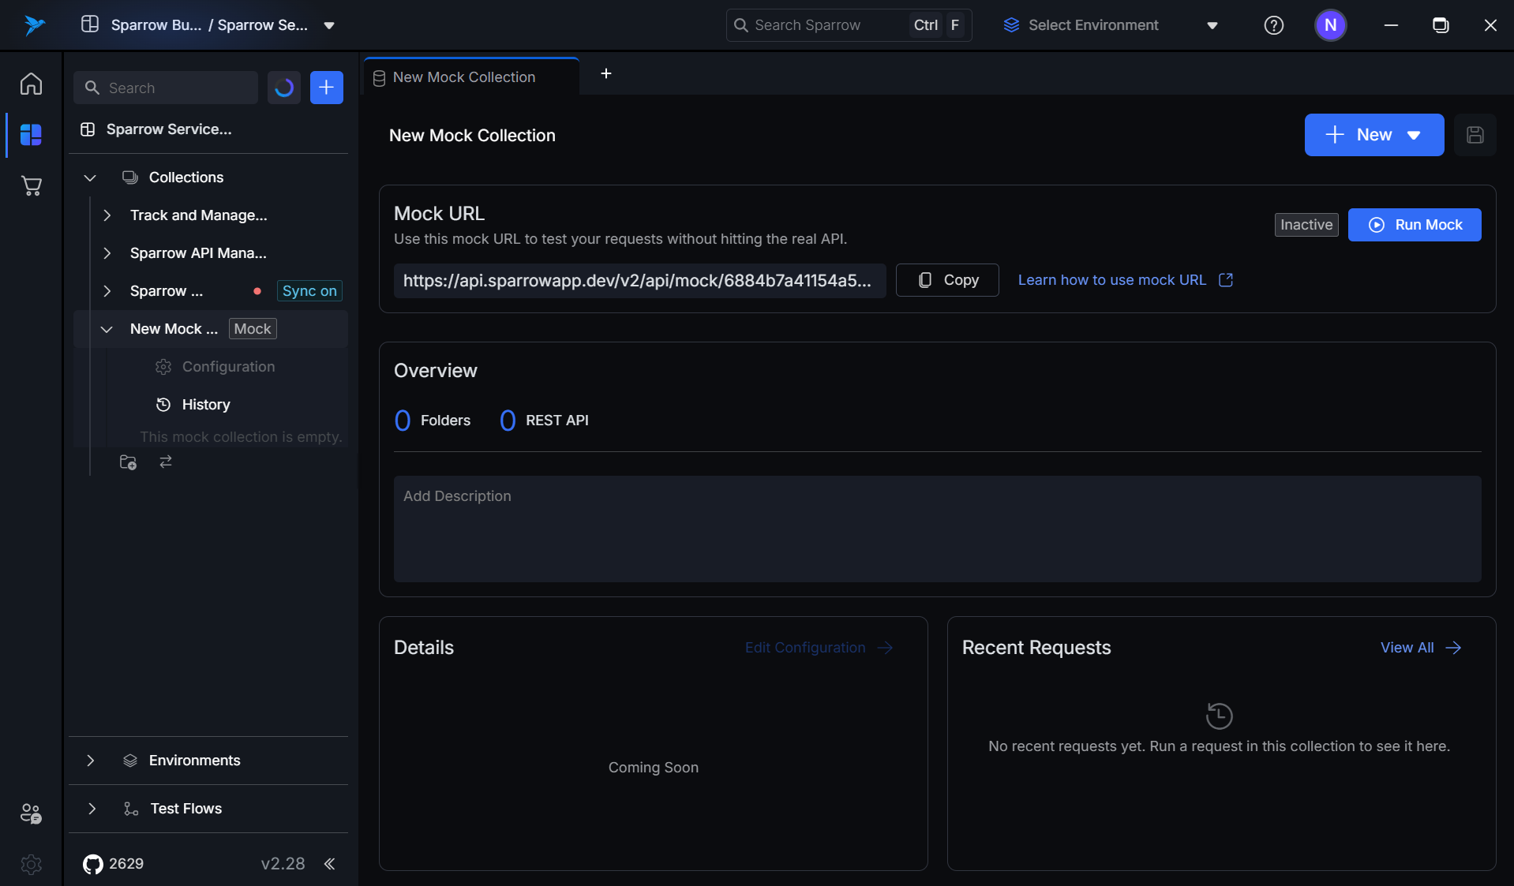1514x886 pixels.
Task: Click the add folder icon under the mock collection
Action: click(x=128, y=462)
